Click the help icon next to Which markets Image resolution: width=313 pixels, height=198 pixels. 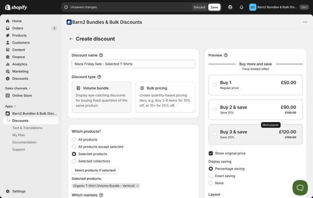pyautogui.click(x=101, y=195)
